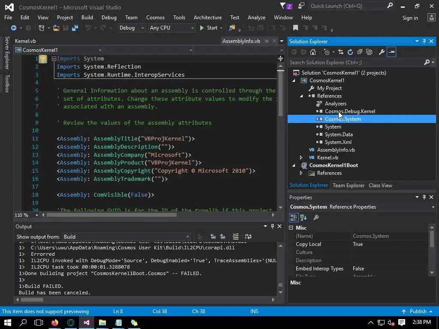Click the editor horizontal scrollbar thumb

point(111,215)
